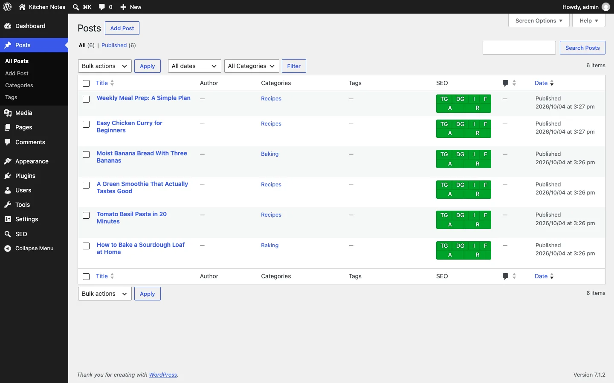614x383 pixels.
Task: Open the WordPress logo menu
Action: tap(7, 7)
